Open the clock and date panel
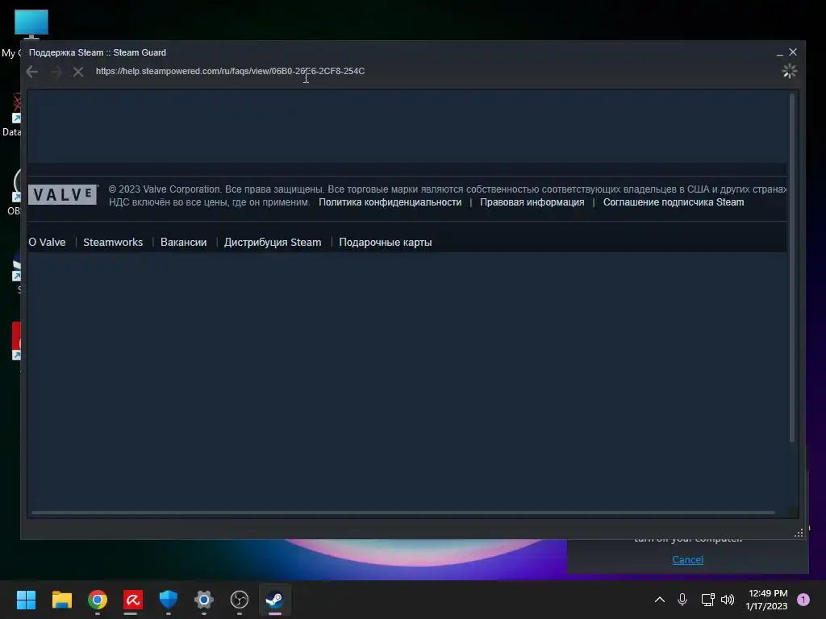Viewport: 826px width, 619px height. (767, 600)
